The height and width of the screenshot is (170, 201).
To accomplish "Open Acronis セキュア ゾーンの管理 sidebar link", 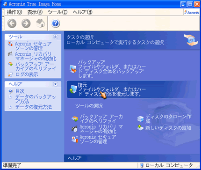I will [33, 46].
